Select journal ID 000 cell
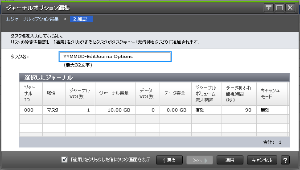 [x=31, y=110]
